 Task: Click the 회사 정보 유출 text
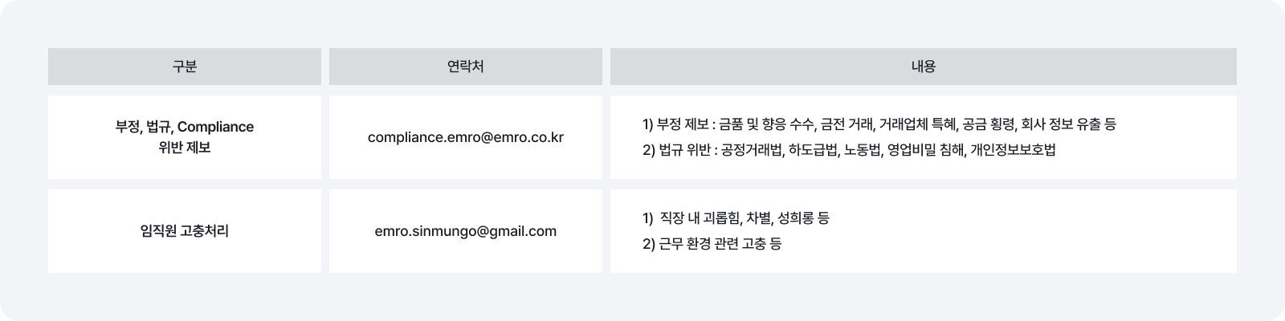click(1061, 124)
